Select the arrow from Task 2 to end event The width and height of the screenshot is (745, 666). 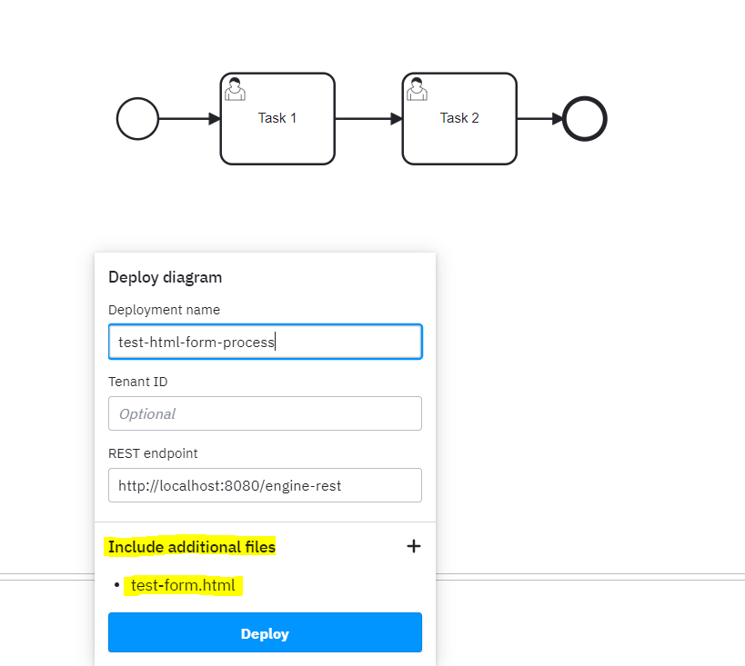click(539, 119)
